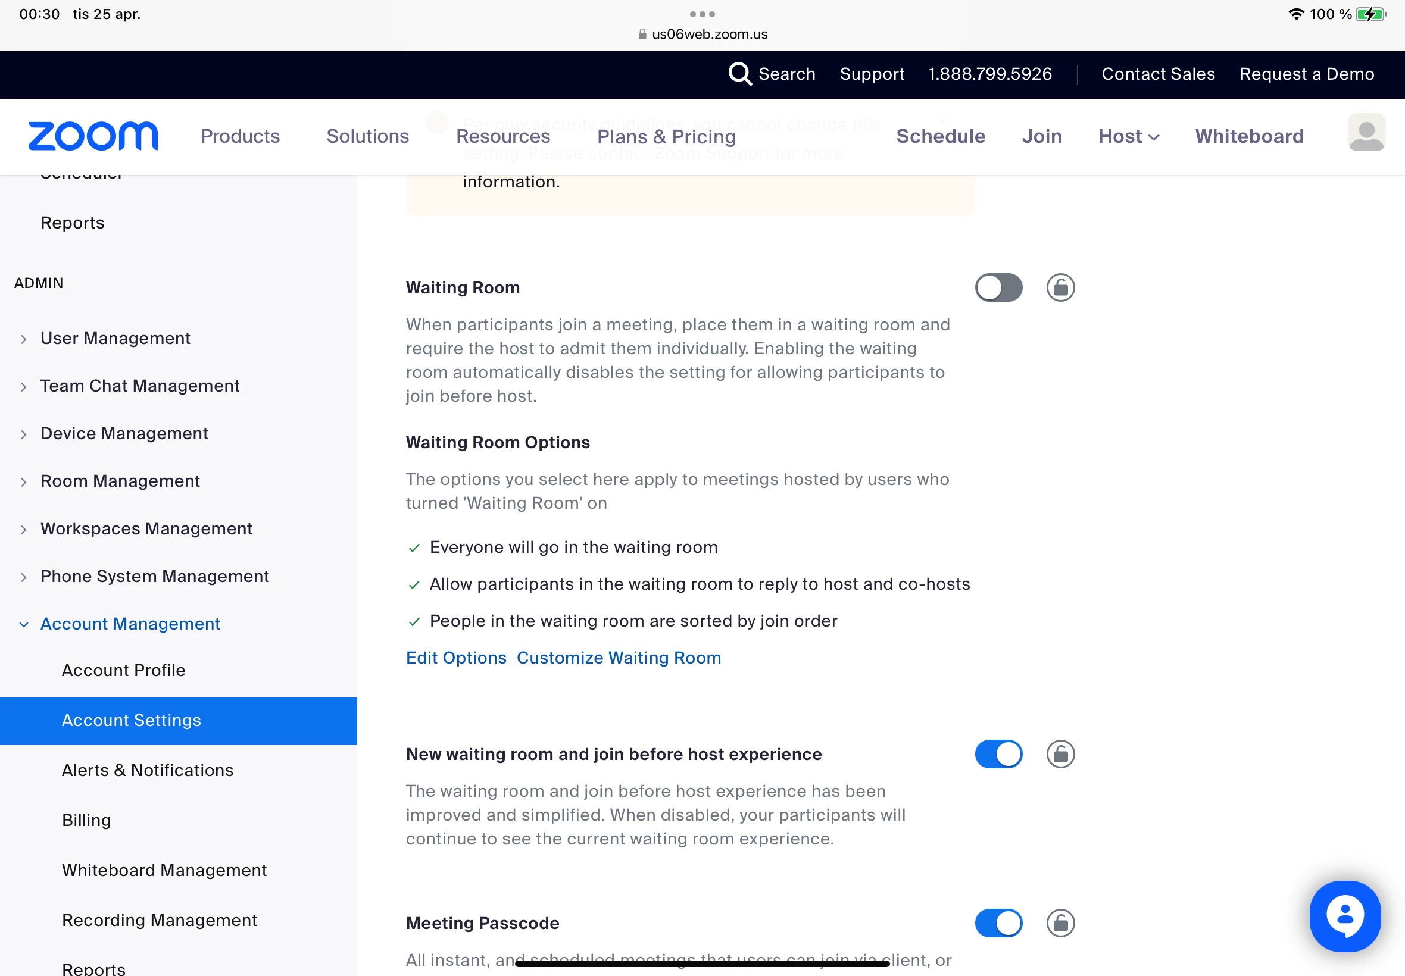Click the Schedule navigation link
Screen dimensions: 1405x976
940,136
